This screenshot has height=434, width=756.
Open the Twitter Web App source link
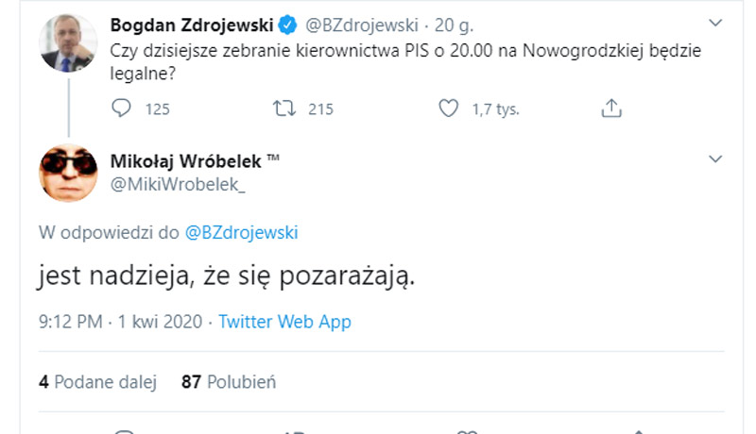284,322
